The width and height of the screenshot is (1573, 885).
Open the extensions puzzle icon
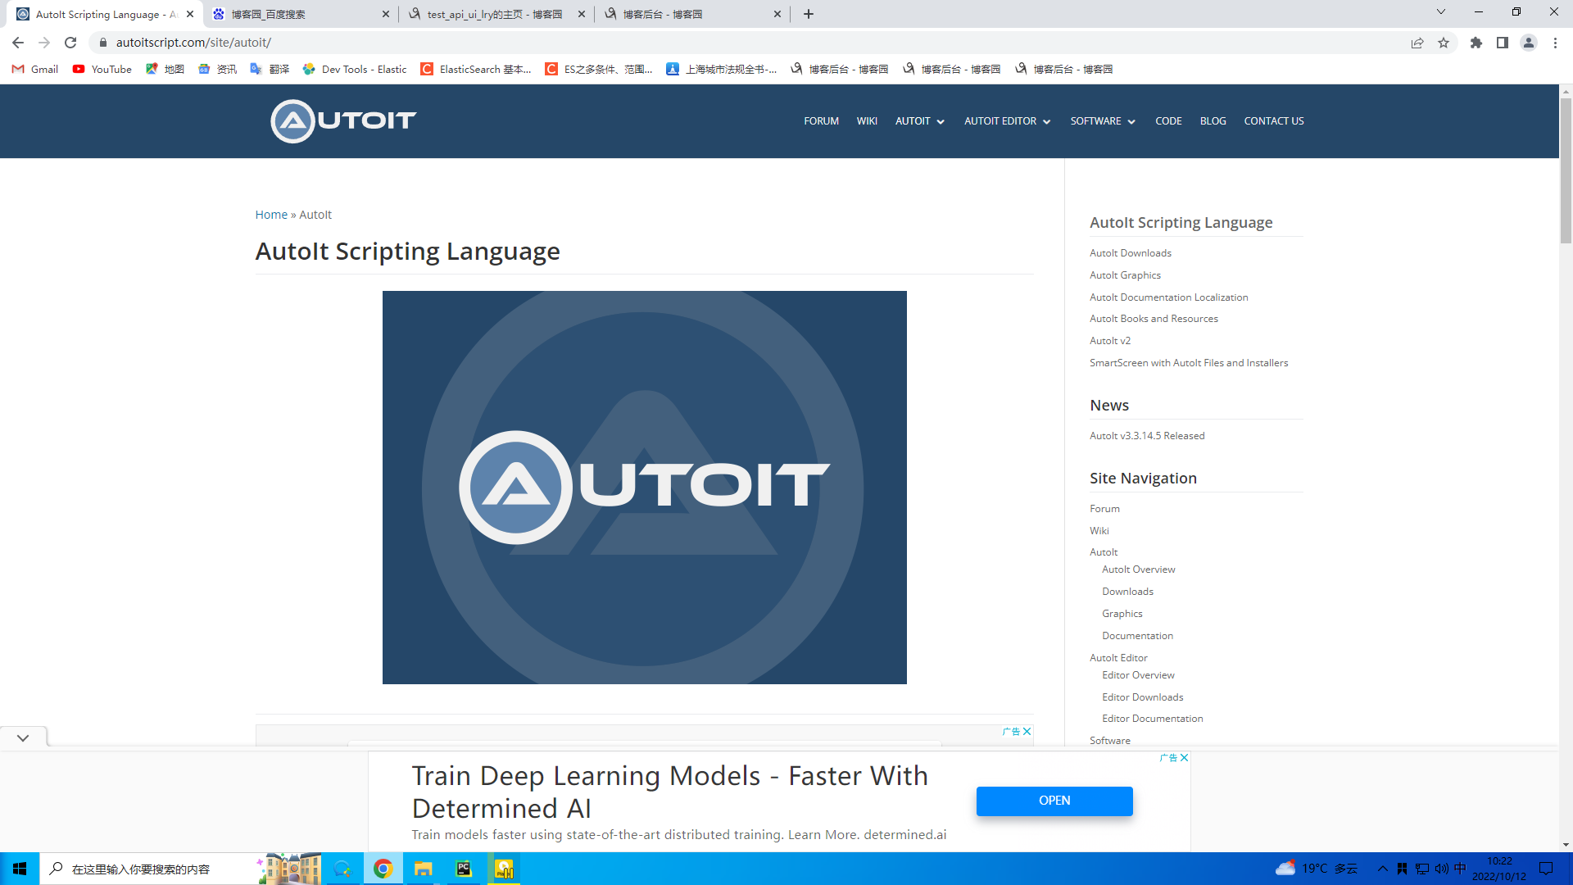tap(1476, 43)
